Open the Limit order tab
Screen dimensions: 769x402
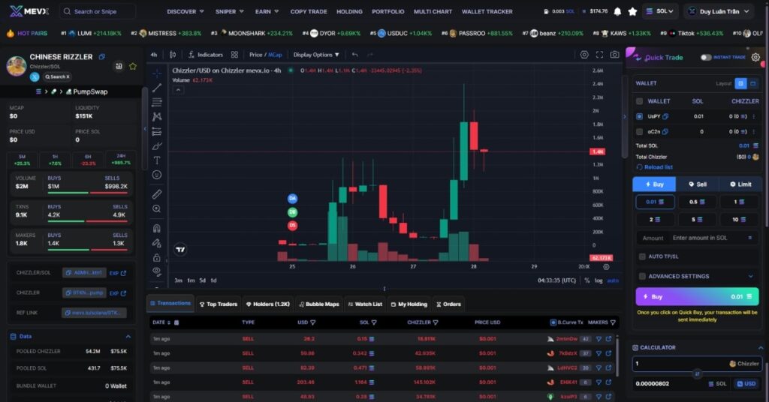740,184
